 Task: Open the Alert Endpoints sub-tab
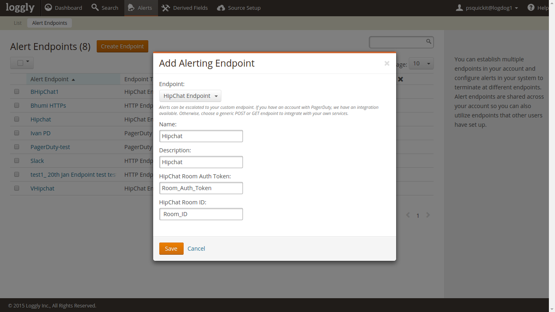(50, 23)
